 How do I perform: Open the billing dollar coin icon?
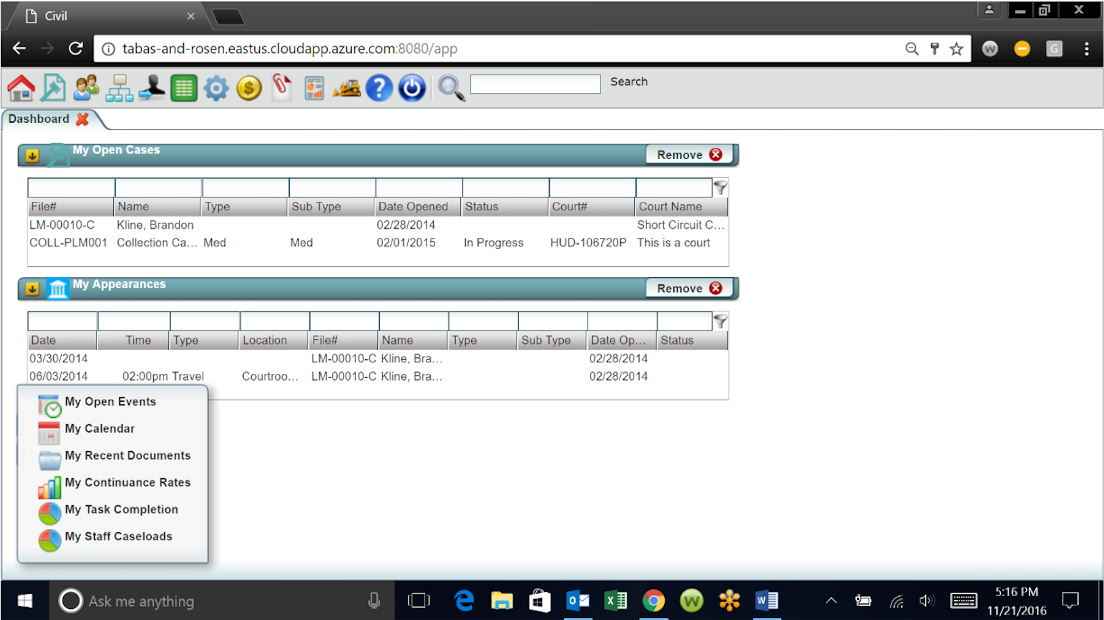click(249, 88)
